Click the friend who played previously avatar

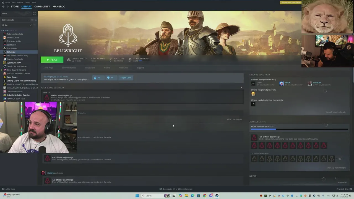253,94
